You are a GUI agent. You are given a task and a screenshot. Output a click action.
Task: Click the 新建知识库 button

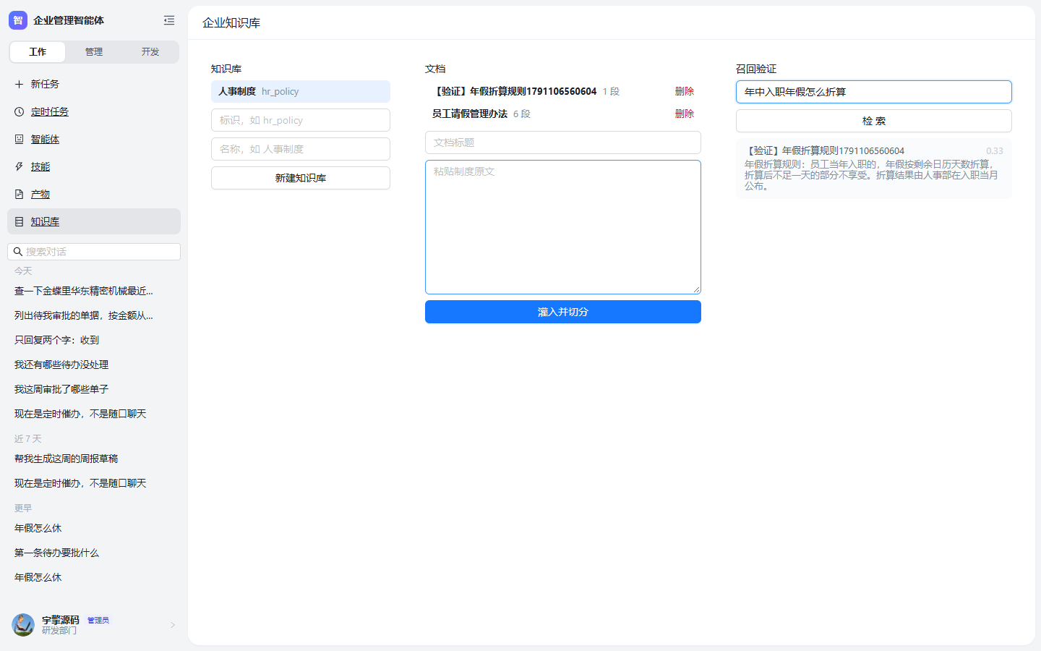point(301,178)
